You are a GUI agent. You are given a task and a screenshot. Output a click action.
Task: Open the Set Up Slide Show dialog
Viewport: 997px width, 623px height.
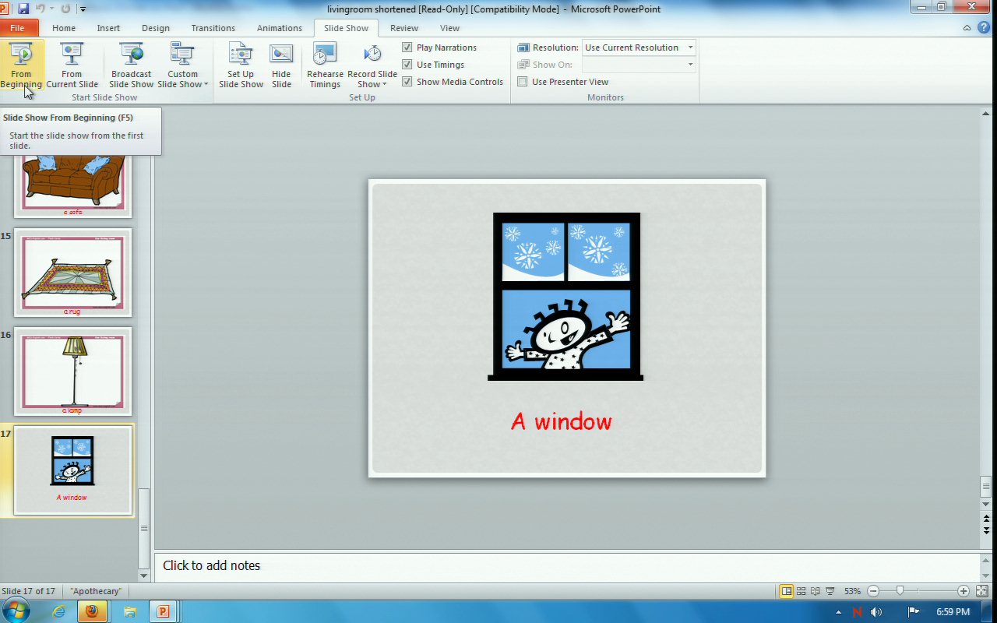pos(241,65)
